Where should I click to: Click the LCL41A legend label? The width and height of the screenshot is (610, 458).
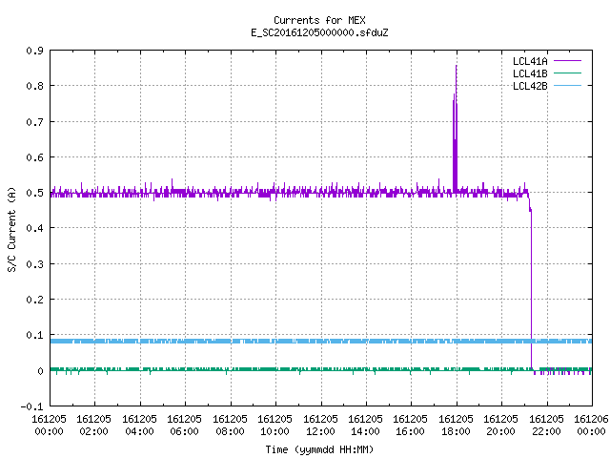[530, 61]
